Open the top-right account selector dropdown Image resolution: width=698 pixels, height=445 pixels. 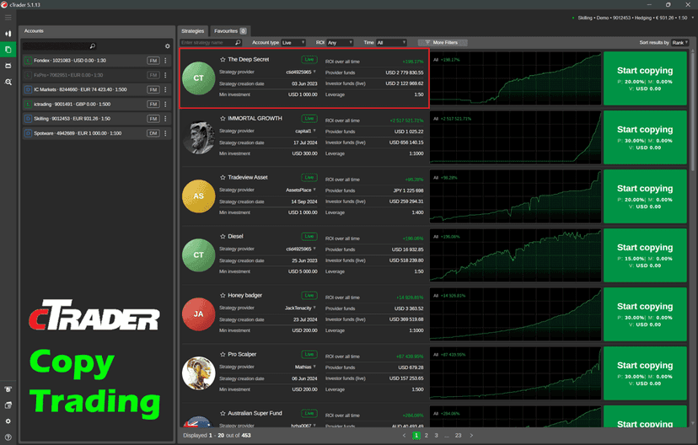(x=693, y=18)
